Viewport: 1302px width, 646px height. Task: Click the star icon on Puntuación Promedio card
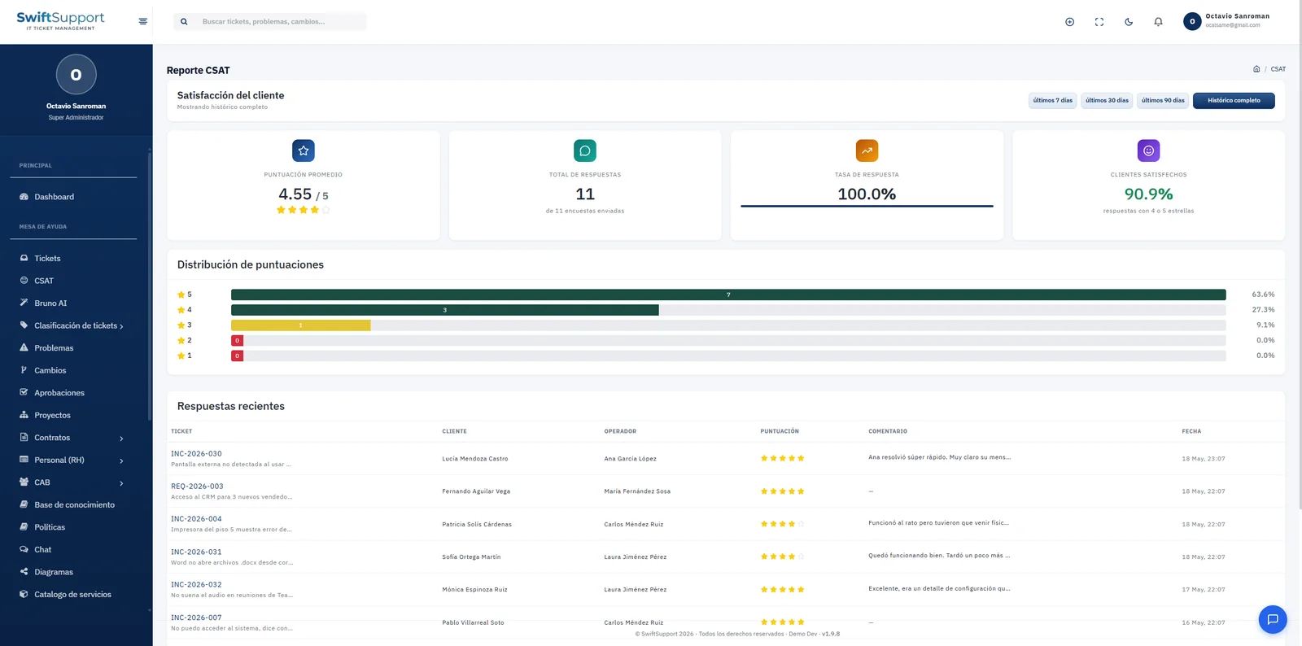click(304, 151)
